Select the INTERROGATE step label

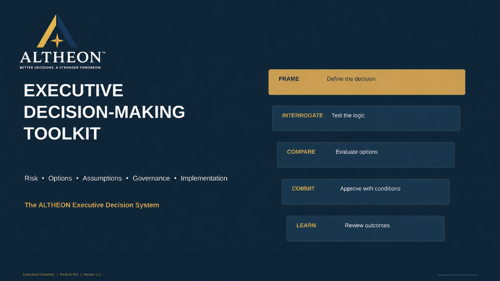click(x=302, y=116)
